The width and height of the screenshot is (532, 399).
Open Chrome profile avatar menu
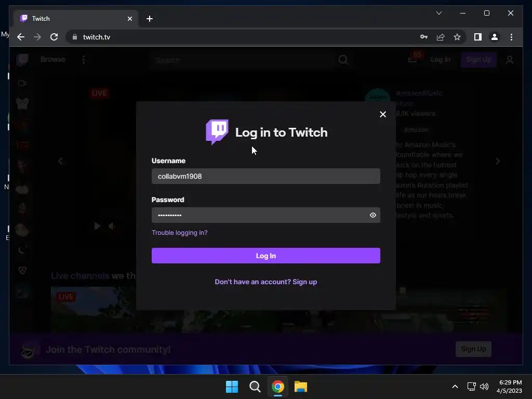pyautogui.click(x=495, y=37)
